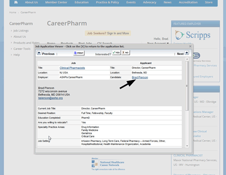Click the Previous text link
This screenshot has height=175, width=226.
(x=48, y=54)
